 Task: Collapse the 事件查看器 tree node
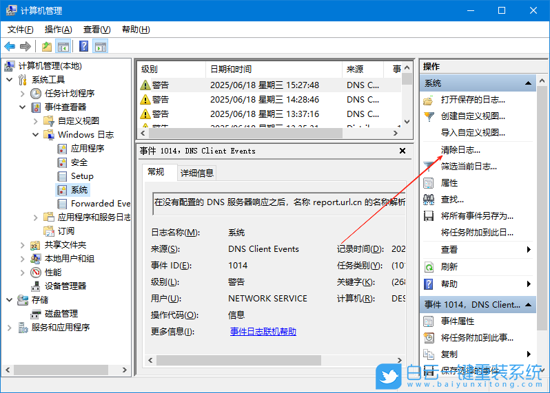point(23,107)
